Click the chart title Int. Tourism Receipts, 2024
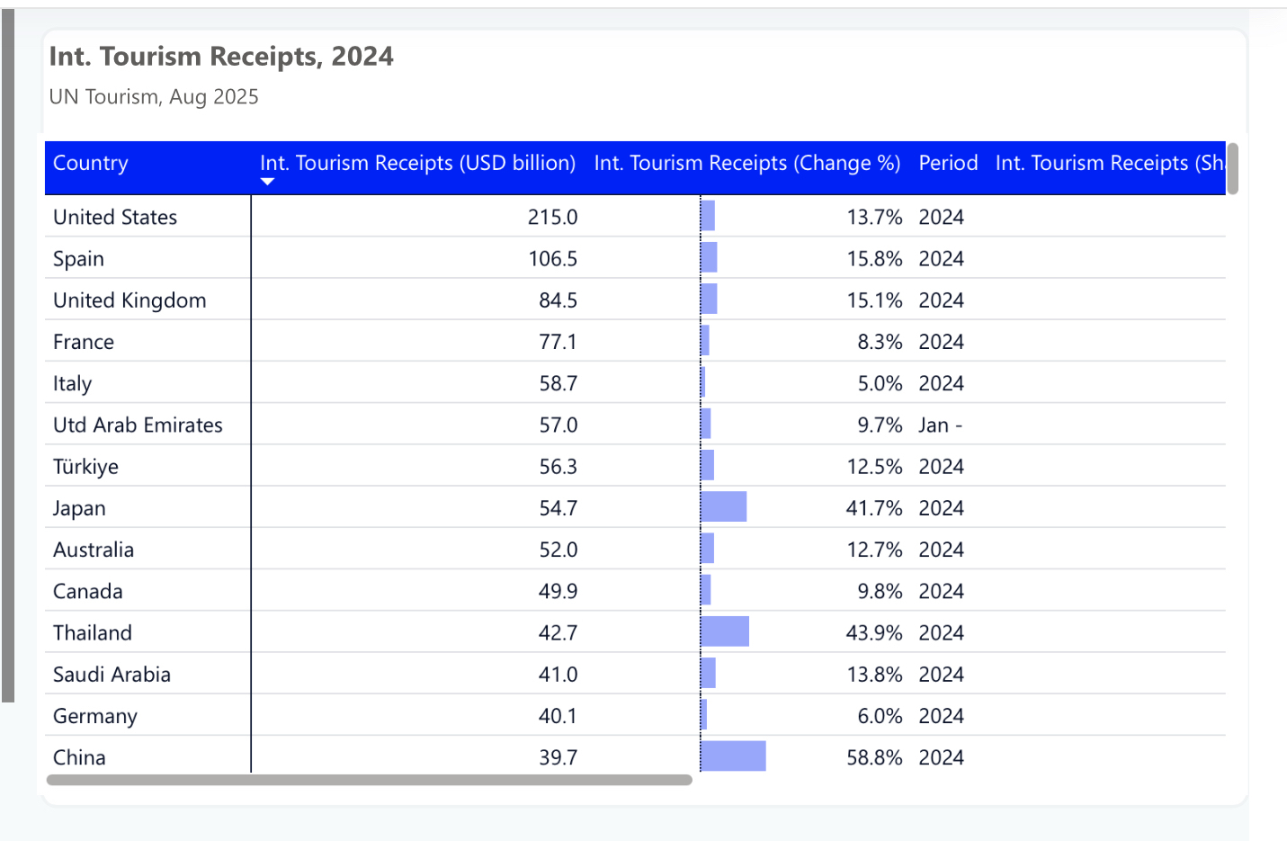Viewport: 1287px width, 841px height. click(221, 57)
